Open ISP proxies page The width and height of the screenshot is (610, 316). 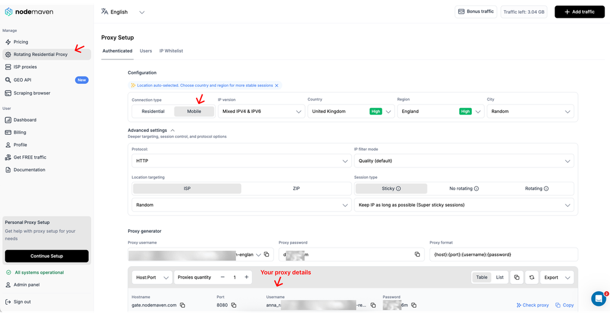pyautogui.click(x=25, y=67)
